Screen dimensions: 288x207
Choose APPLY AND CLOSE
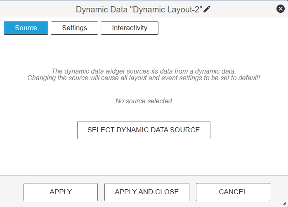[147, 192]
